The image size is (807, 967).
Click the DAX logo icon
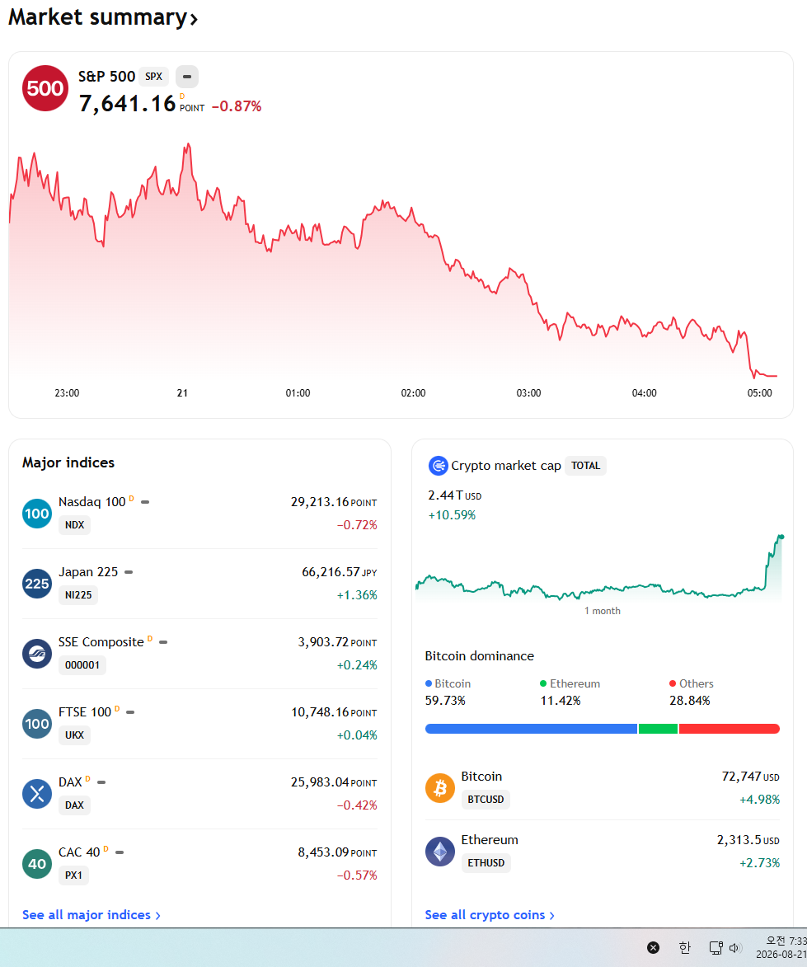[x=37, y=794]
